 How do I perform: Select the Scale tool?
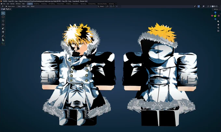[x=3, y=28]
